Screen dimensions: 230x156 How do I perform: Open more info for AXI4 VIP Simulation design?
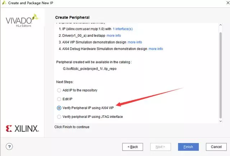click(x=135, y=42)
